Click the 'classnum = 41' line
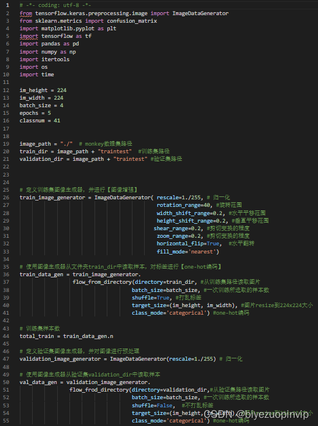 (40, 121)
